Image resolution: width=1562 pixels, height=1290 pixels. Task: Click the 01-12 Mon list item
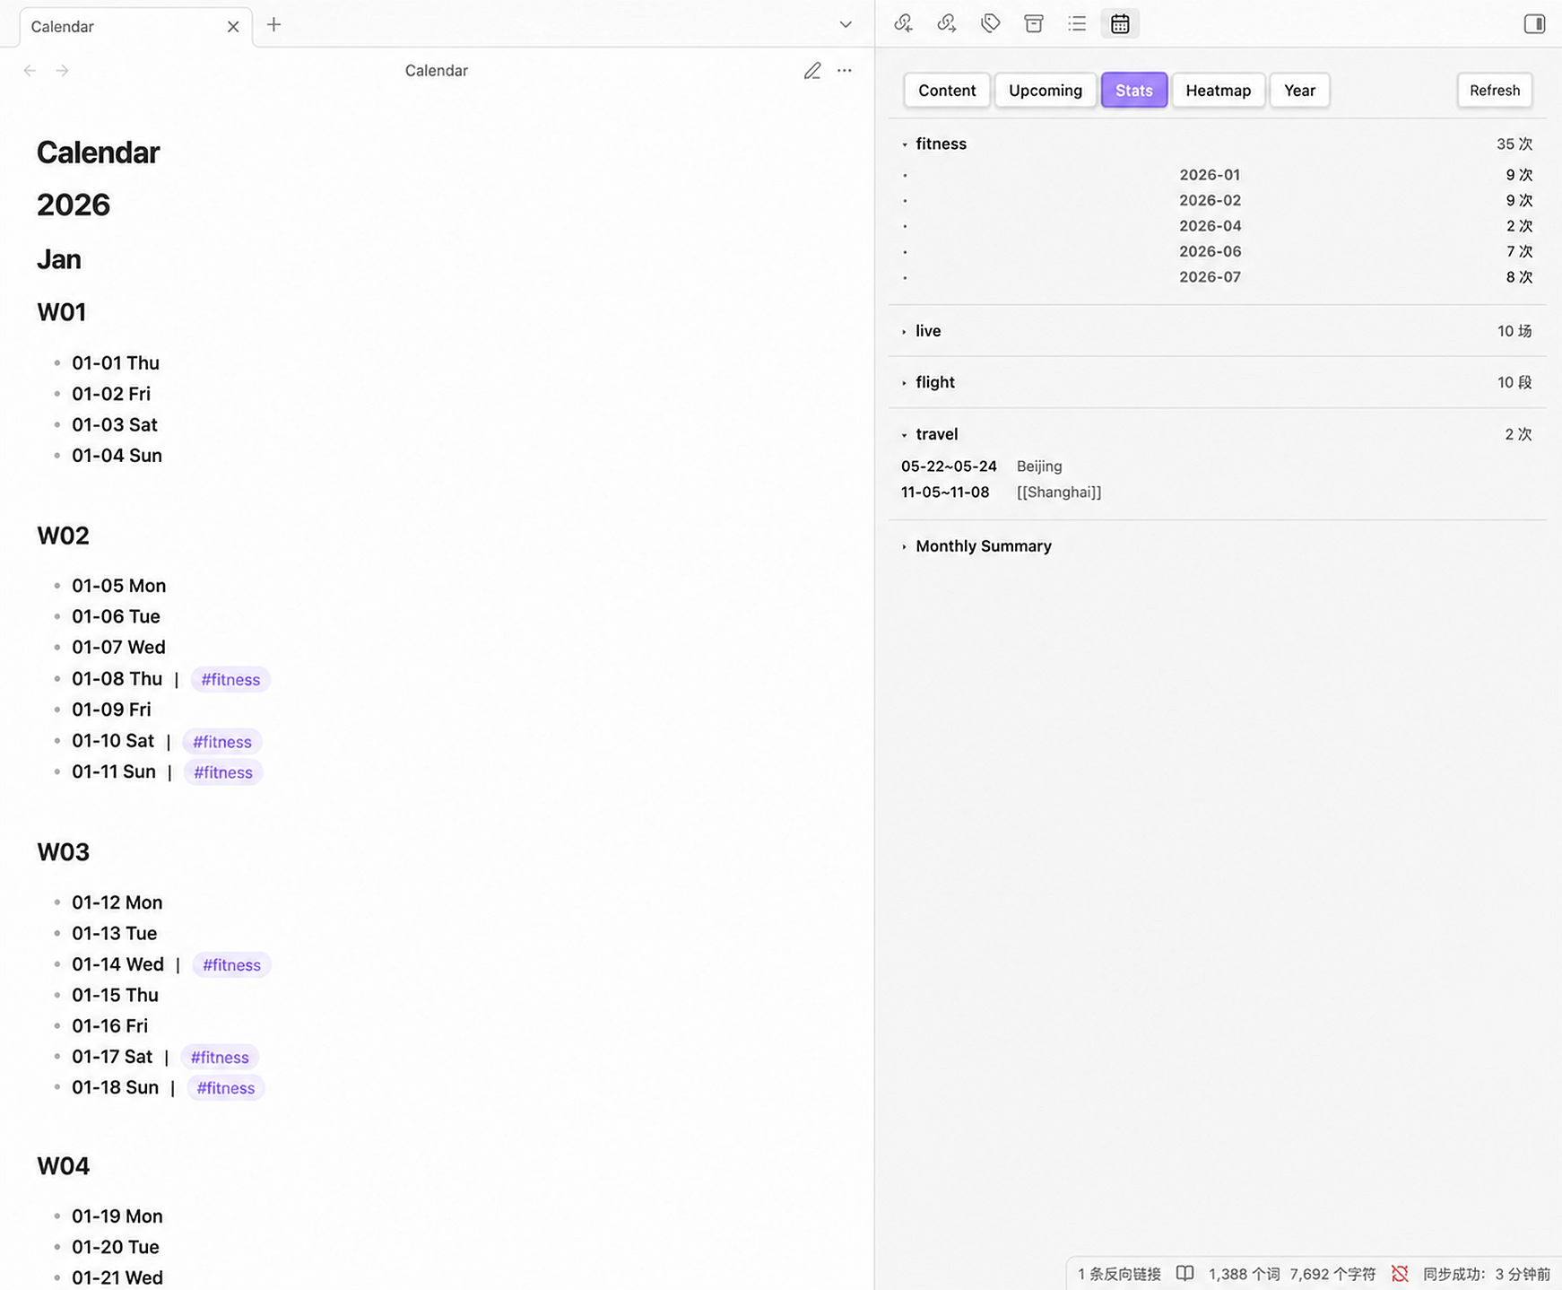(x=117, y=902)
